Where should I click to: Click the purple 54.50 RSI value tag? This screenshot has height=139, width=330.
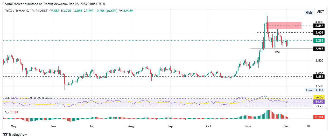[319, 102]
